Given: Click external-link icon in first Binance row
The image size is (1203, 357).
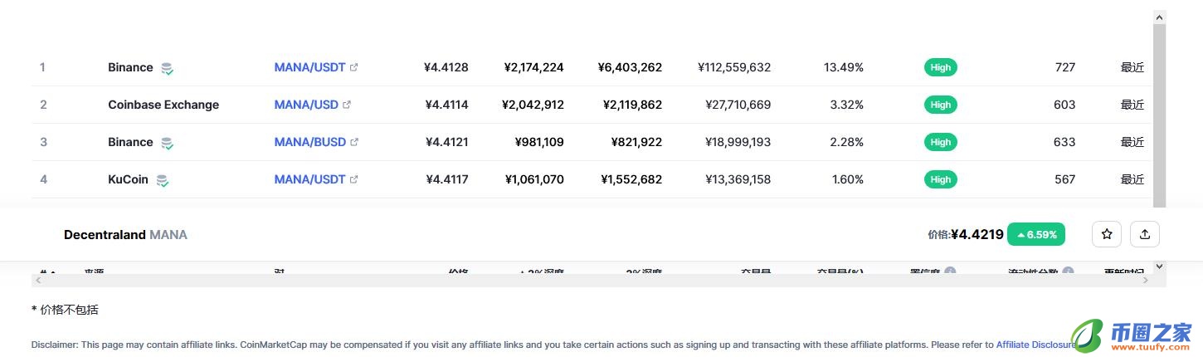Looking at the screenshot, I should [x=353, y=67].
